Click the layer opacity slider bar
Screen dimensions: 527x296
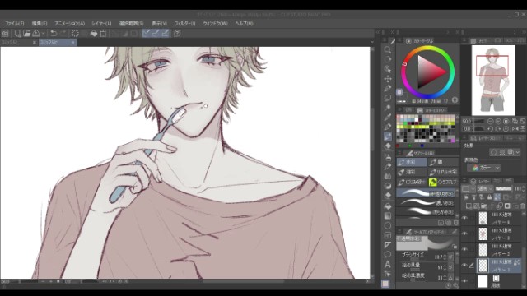pyautogui.click(x=503, y=188)
